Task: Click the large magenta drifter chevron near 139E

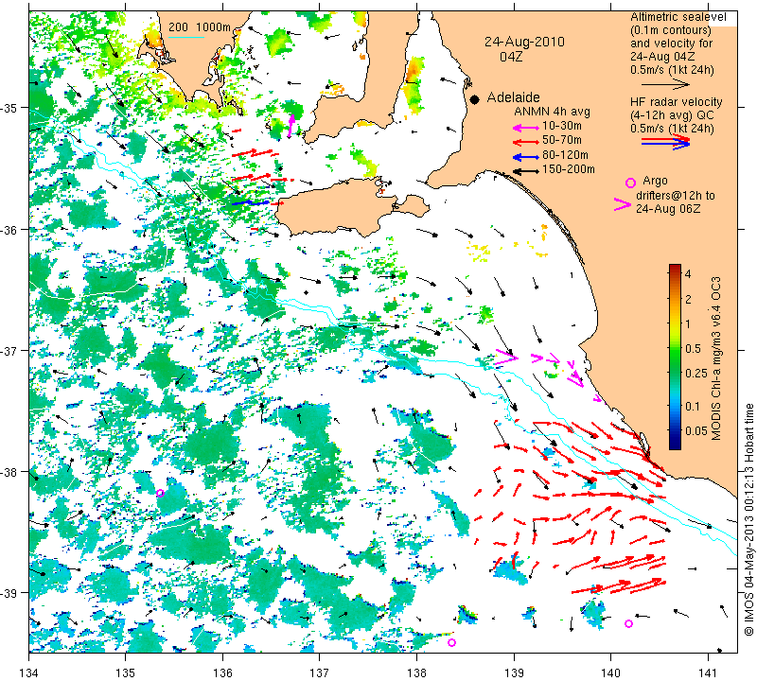Action: point(507,358)
